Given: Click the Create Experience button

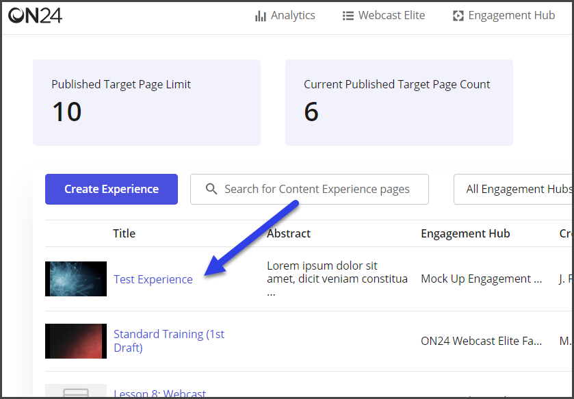Looking at the screenshot, I should tap(112, 190).
